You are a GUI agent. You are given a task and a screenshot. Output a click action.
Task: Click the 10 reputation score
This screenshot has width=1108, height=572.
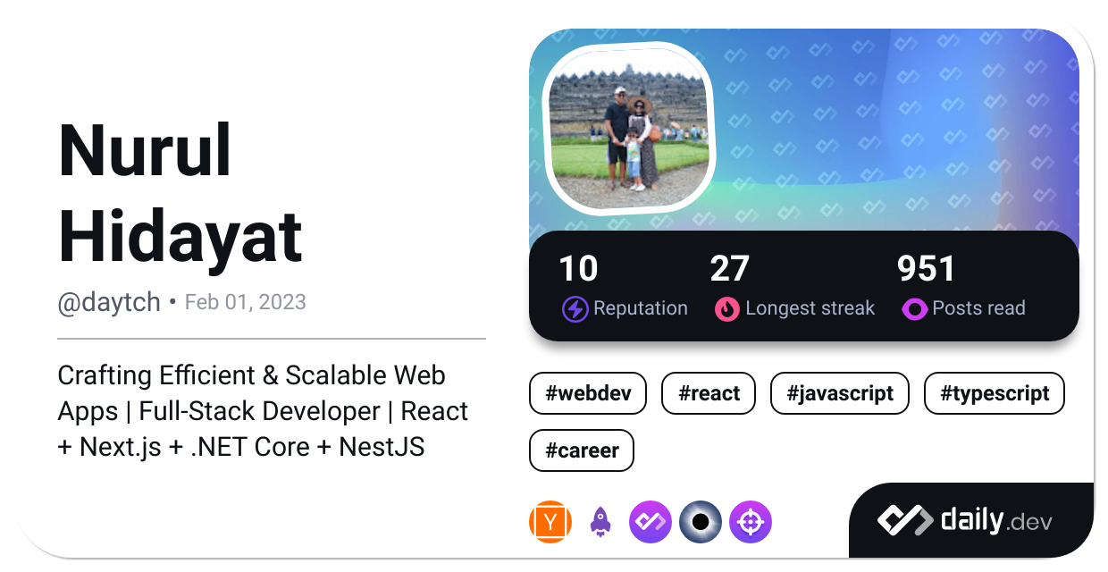tap(578, 269)
